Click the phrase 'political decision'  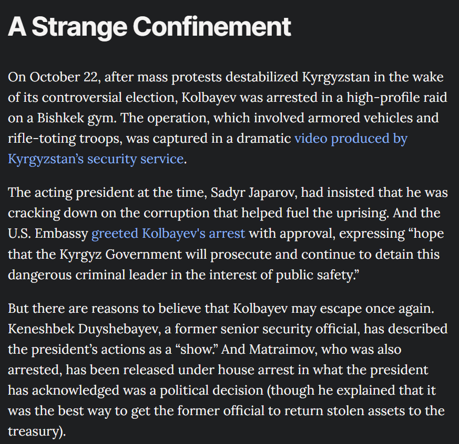pyautogui.click(x=211, y=390)
